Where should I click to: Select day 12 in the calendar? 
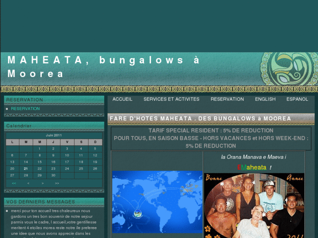[x=95, y=155]
